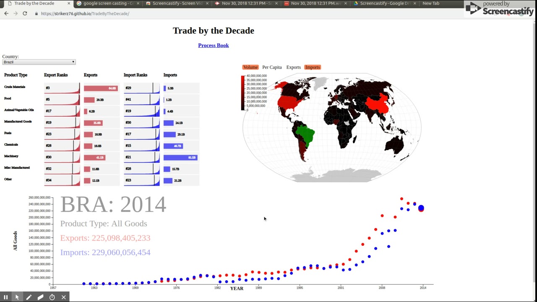
Task: Reload the Trade by the Decade page
Action: click(x=25, y=13)
